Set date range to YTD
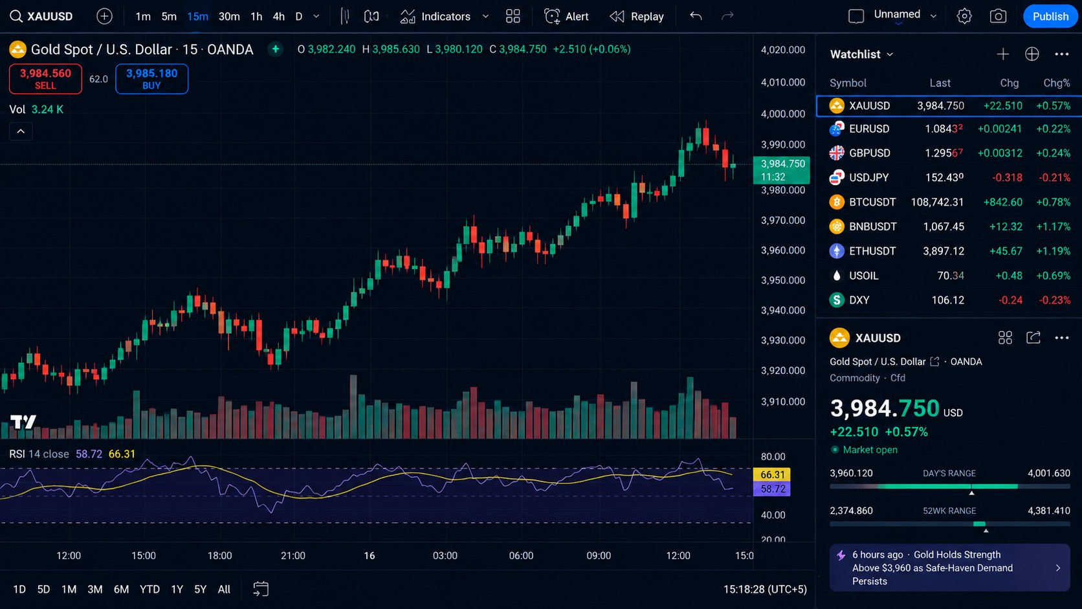 point(150,589)
